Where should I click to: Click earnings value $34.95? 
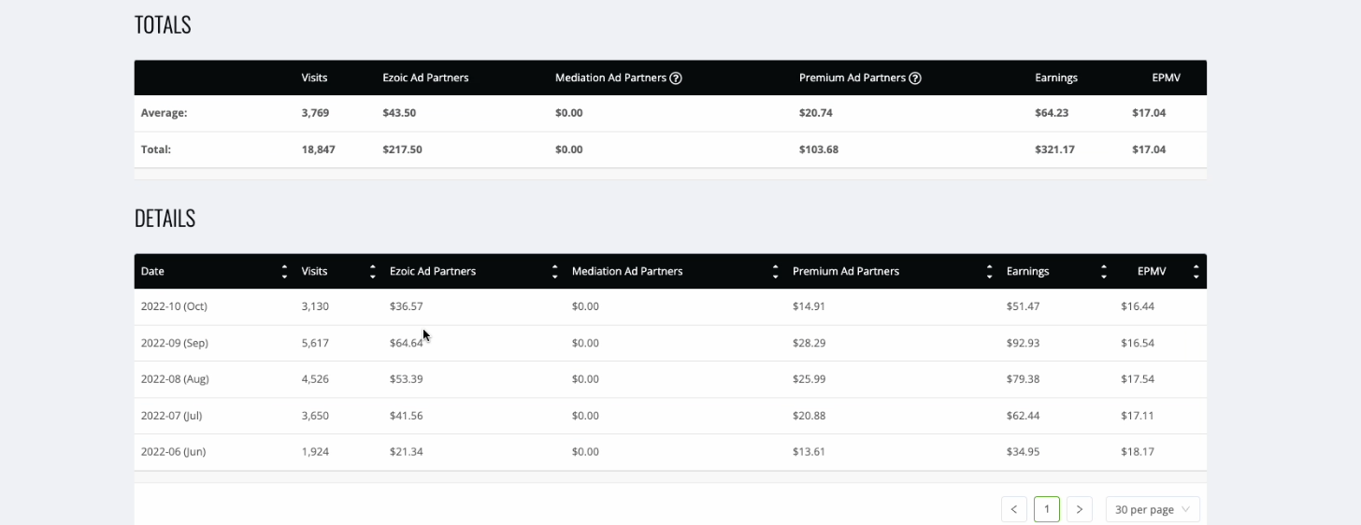[1024, 452]
